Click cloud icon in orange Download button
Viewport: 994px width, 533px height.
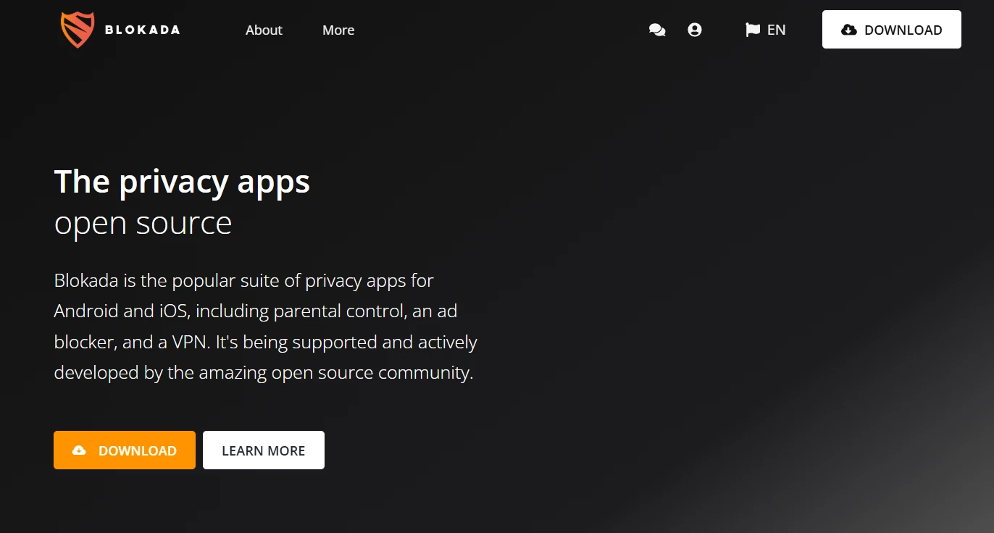click(x=79, y=450)
